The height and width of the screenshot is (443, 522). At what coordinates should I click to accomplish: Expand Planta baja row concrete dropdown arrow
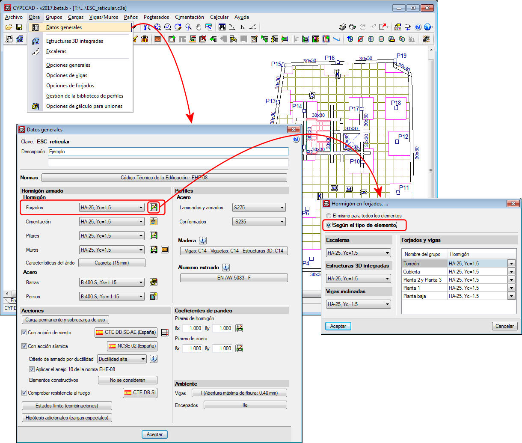[511, 296]
